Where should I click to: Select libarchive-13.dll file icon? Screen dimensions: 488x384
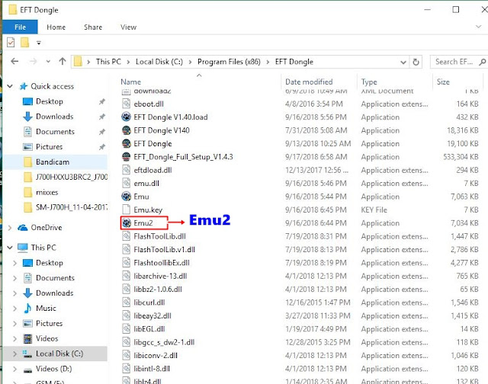coord(126,276)
